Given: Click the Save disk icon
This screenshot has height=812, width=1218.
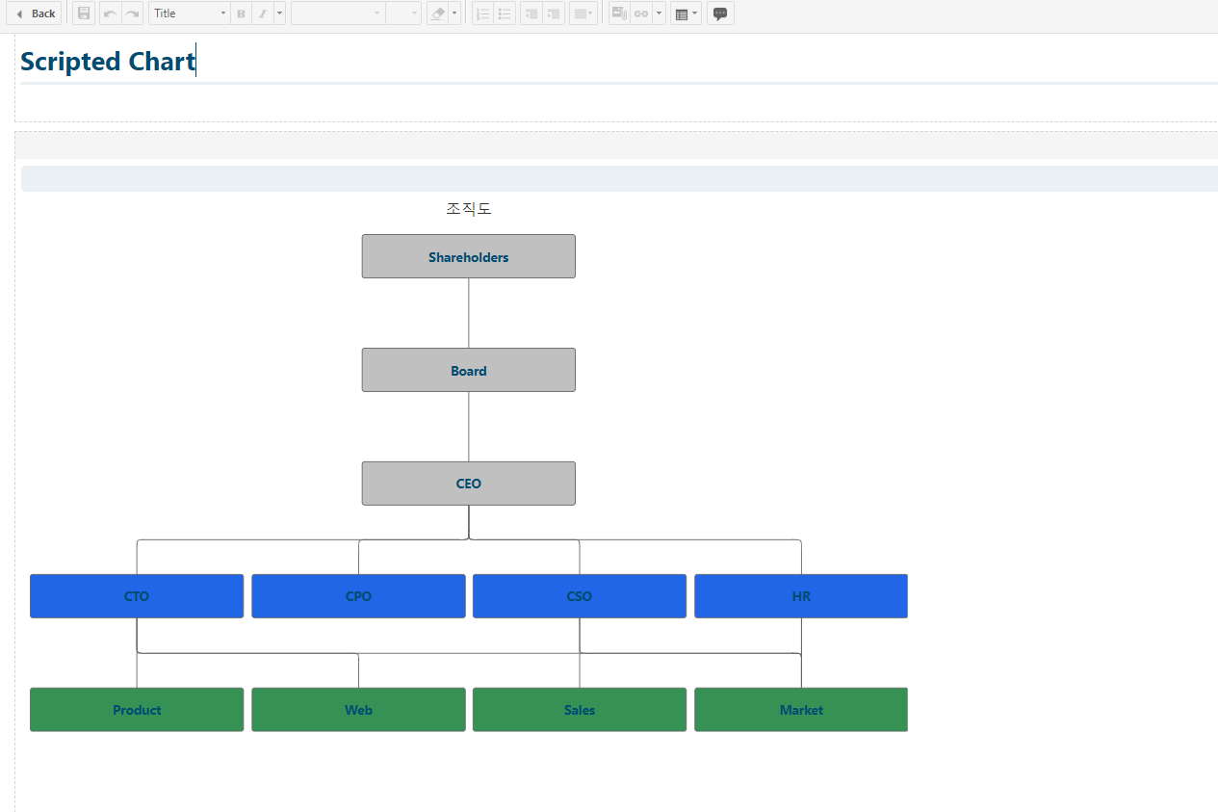Looking at the screenshot, I should click(x=84, y=13).
